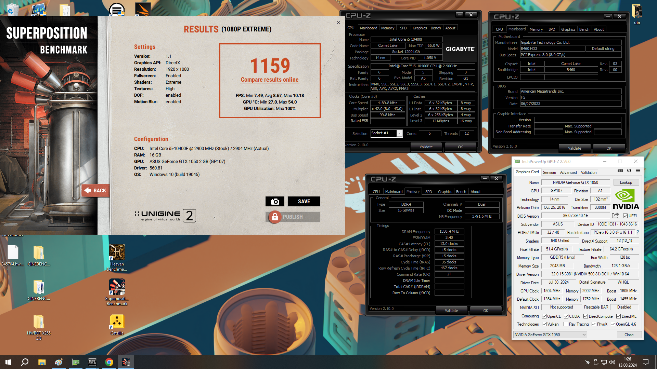This screenshot has width=657, height=369.
Task: Click the benchmark score 1159
Action: [270, 65]
